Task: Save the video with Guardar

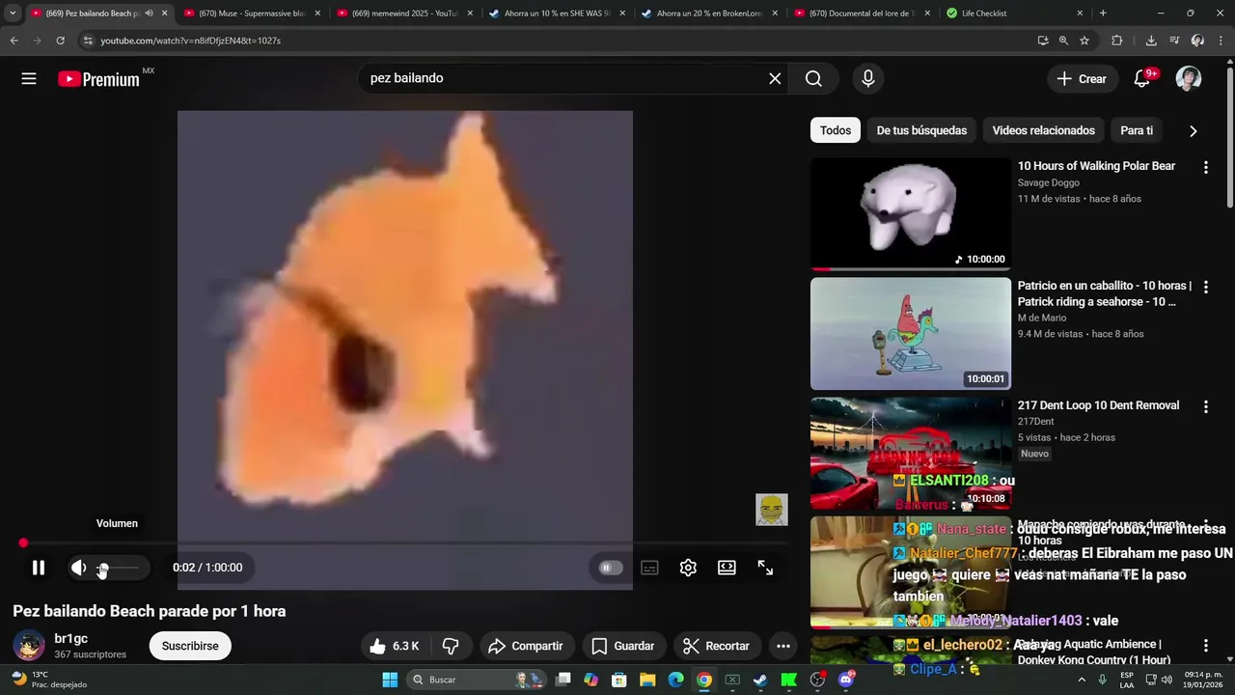Action: coord(623,646)
